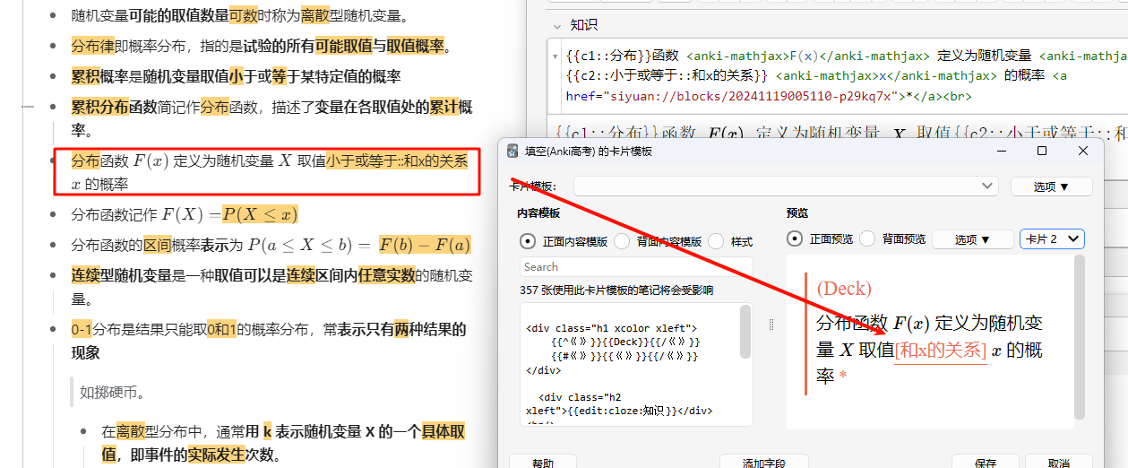Click inside the template code editor
This screenshot has width=1128, height=468.
[x=630, y=365]
